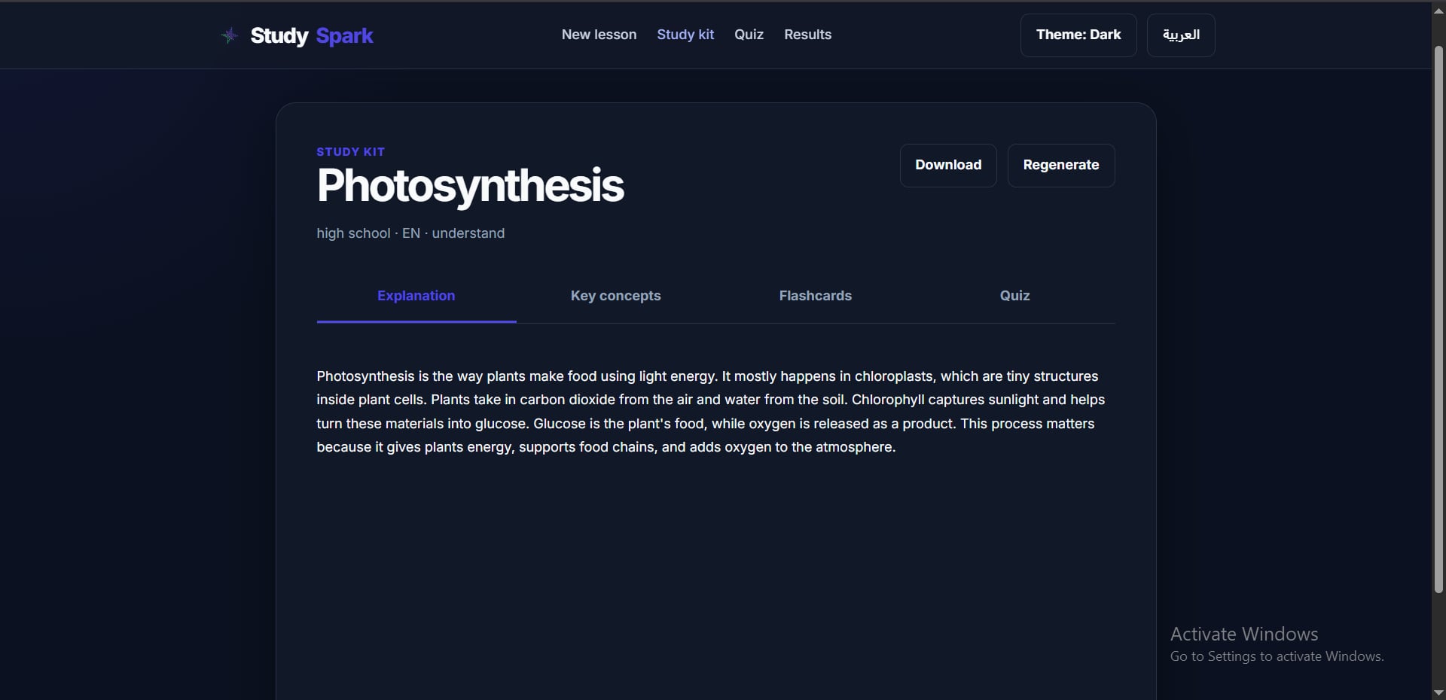This screenshot has height=700, width=1446.
Task: Click the 'high school · EN · understand' text
Action: pyautogui.click(x=410, y=233)
